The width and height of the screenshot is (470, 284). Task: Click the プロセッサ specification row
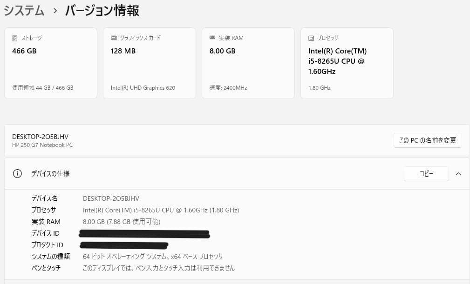pos(161,210)
